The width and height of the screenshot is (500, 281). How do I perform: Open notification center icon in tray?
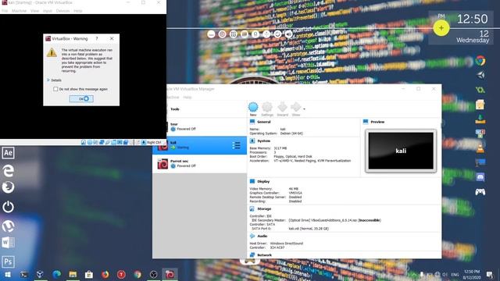490,274
